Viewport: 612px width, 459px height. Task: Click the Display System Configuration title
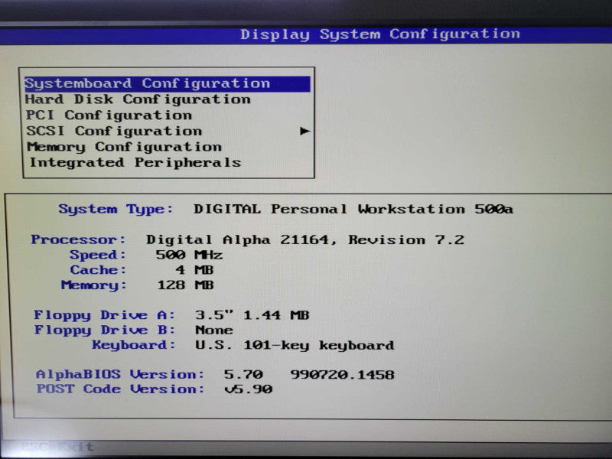380,34
